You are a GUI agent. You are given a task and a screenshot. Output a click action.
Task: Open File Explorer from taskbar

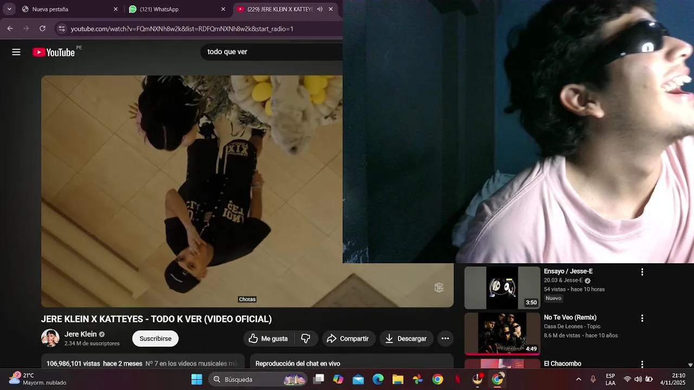[398, 379]
